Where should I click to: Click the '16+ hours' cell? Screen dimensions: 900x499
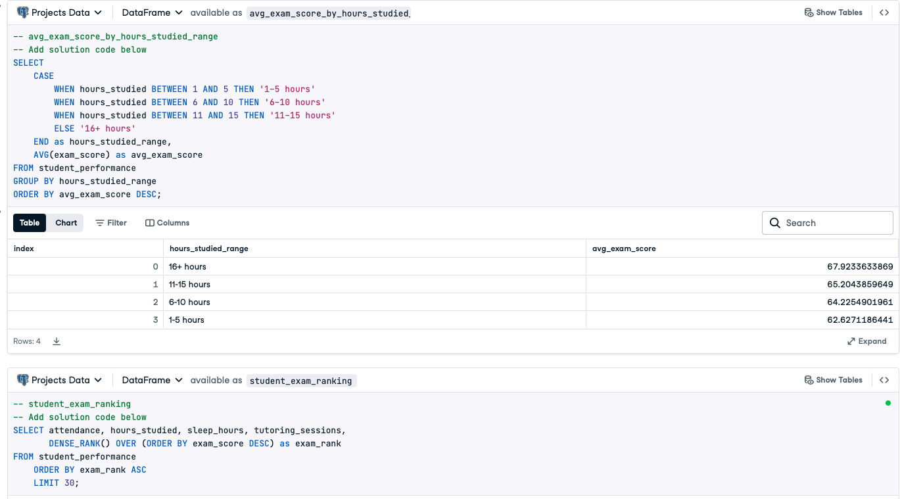375,266
